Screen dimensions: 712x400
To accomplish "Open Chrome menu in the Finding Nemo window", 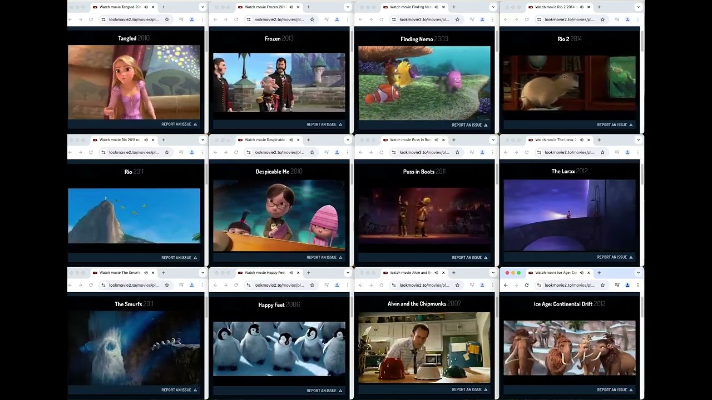I will (x=493, y=19).
